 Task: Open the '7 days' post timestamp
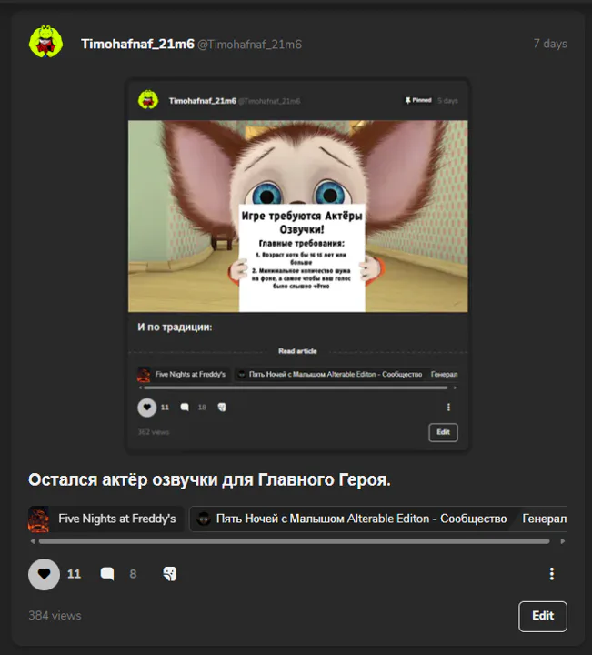tap(550, 44)
